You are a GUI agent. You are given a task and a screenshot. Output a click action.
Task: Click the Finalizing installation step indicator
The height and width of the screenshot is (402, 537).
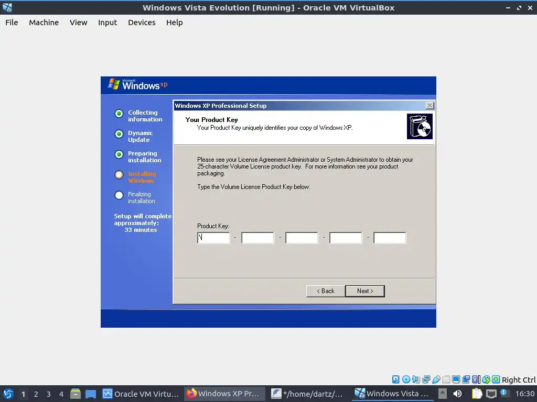[x=119, y=195]
